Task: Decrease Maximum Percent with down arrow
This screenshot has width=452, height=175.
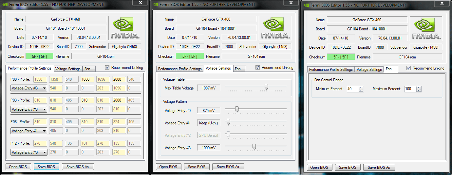Action: (x=419, y=90)
